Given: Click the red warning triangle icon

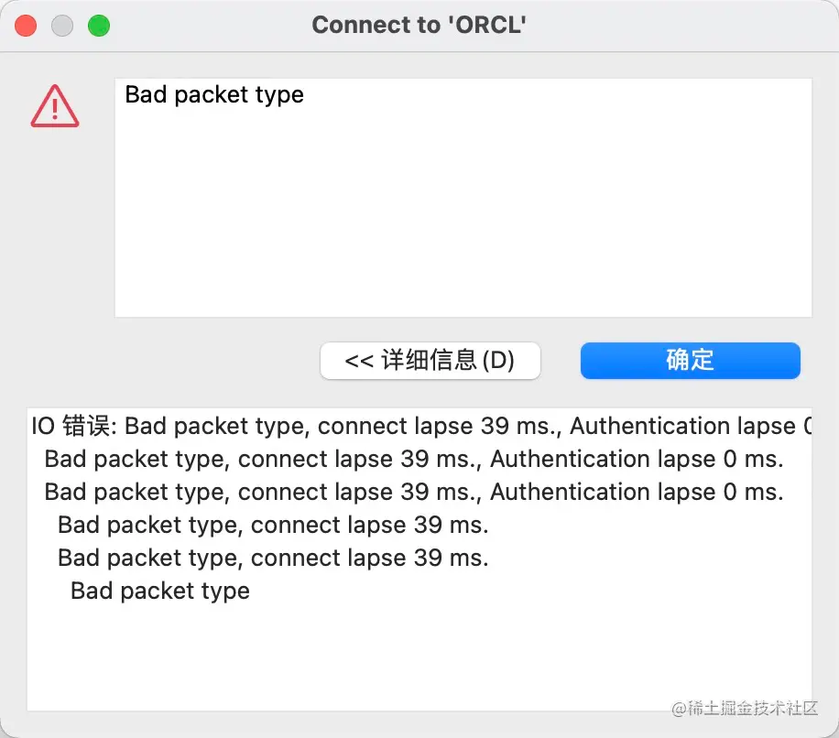Looking at the screenshot, I should 55,106.
